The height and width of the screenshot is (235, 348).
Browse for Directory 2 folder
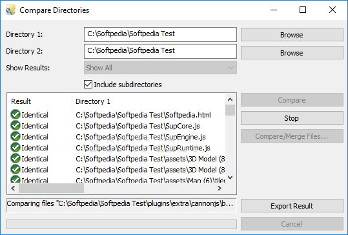(292, 53)
